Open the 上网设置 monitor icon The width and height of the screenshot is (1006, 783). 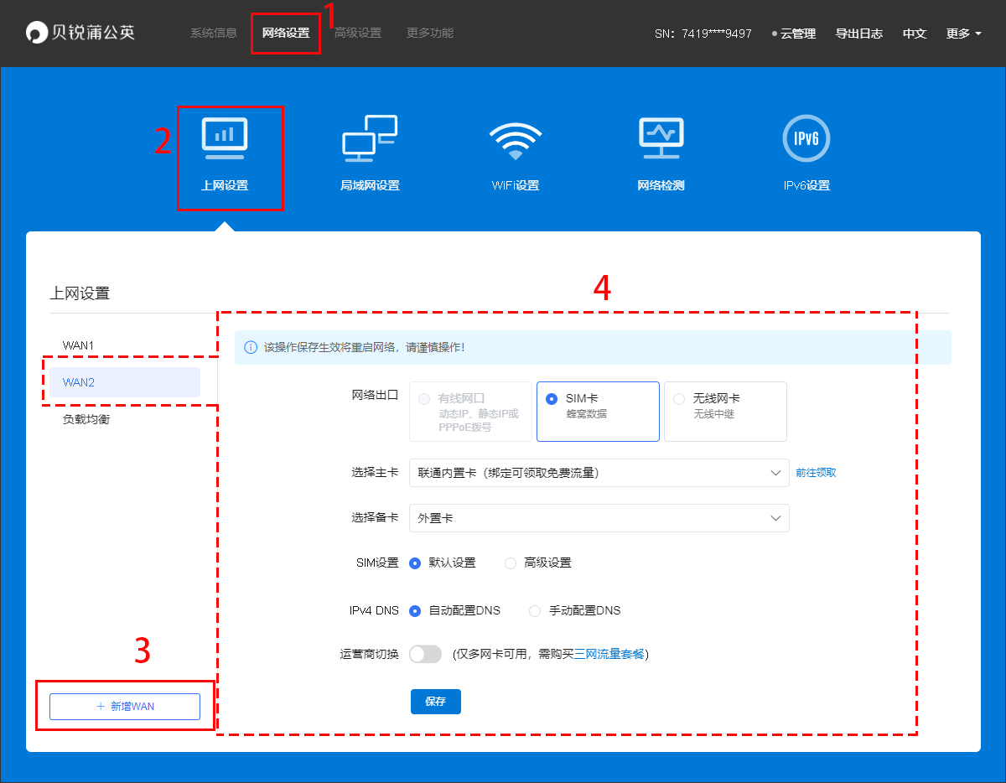click(224, 139)
